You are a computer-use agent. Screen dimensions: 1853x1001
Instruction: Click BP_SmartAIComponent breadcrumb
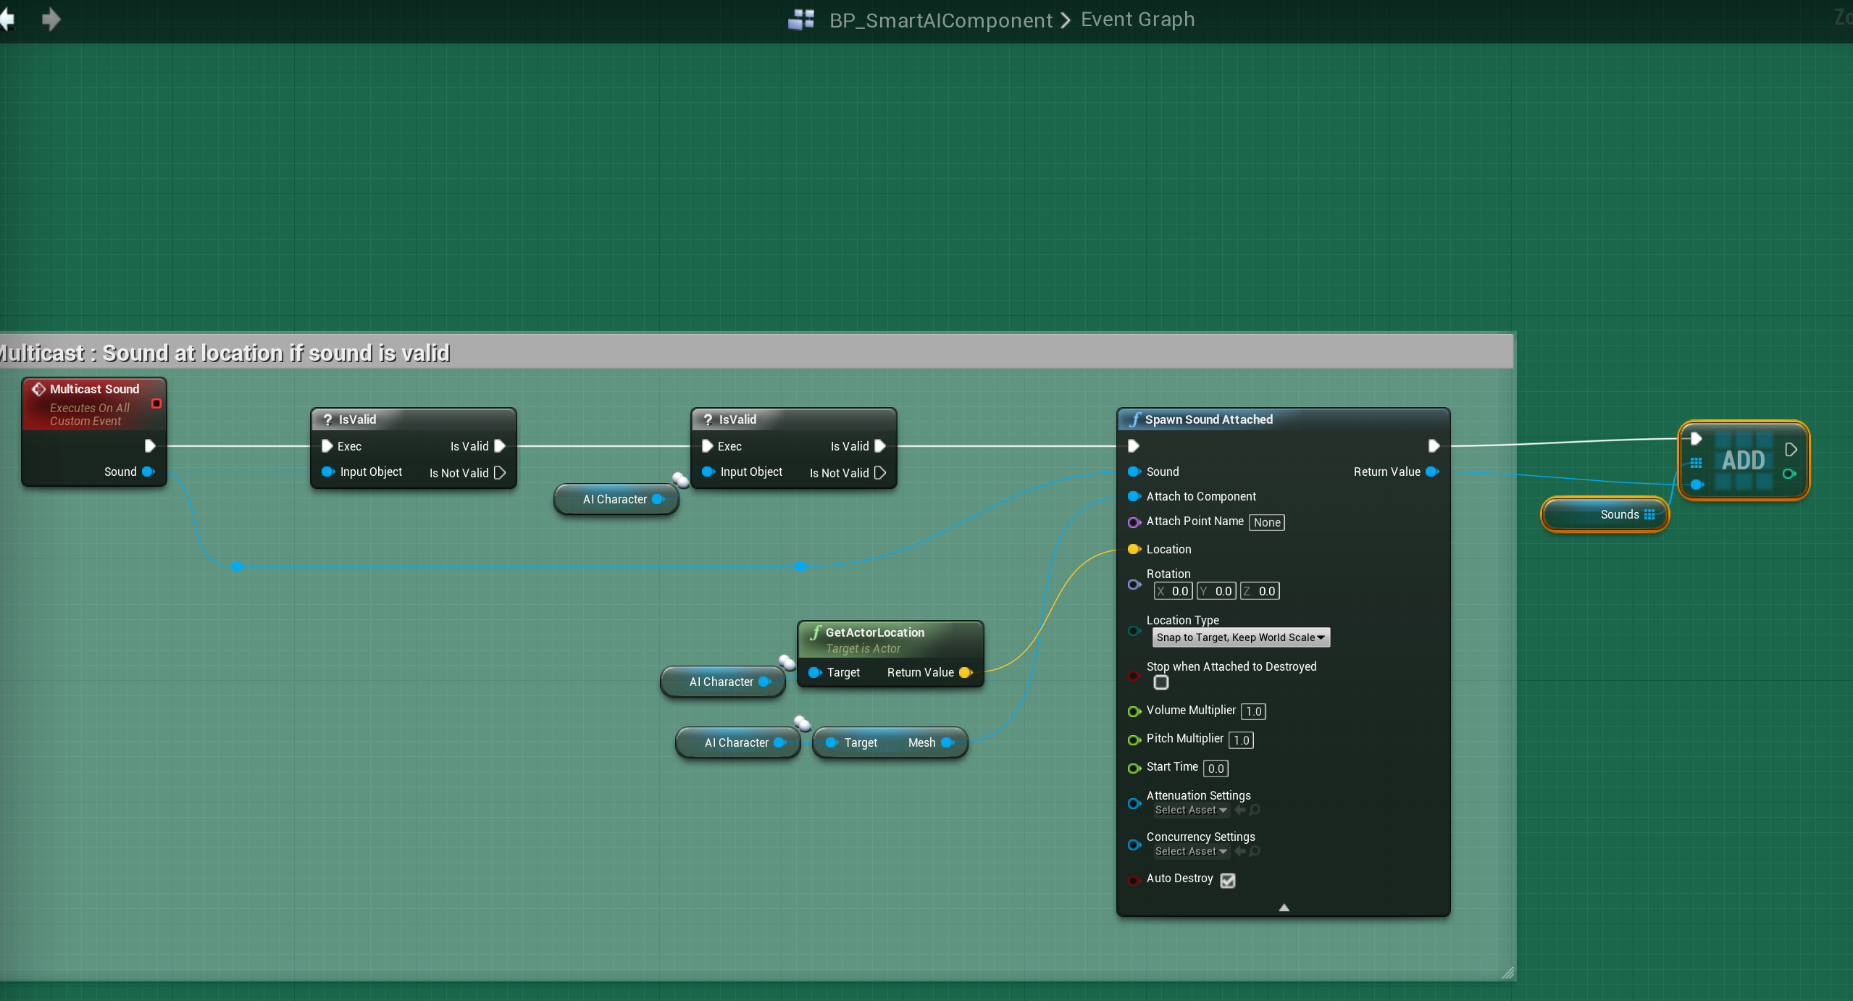[x=940, y=20]
